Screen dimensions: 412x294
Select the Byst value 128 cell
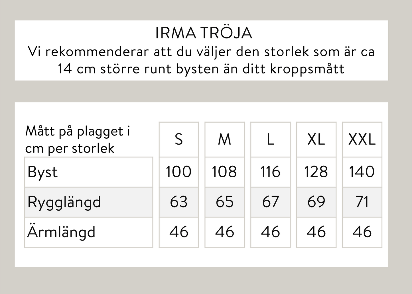(x=316, y=172)
